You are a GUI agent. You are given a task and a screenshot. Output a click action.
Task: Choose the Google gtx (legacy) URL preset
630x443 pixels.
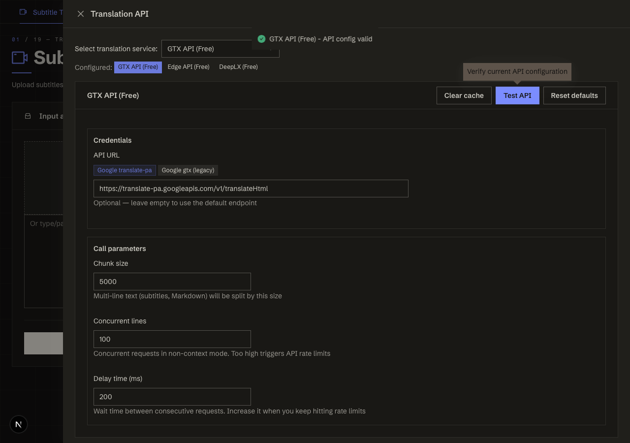188,170
